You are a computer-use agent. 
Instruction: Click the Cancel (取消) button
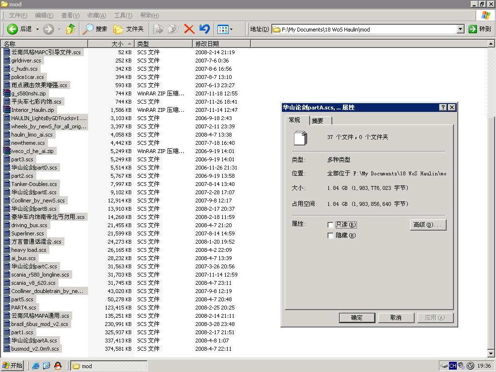[x=396, y=318]
